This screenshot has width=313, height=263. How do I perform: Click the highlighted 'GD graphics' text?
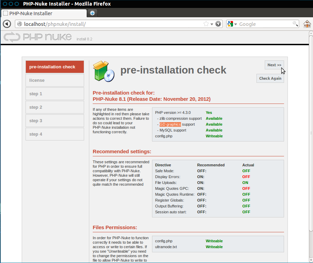pyautogui.click(x=170, y=124)
